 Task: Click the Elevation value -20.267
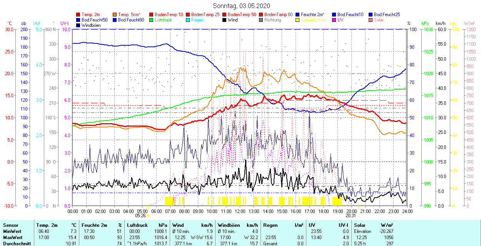click(x=386, y=231)
